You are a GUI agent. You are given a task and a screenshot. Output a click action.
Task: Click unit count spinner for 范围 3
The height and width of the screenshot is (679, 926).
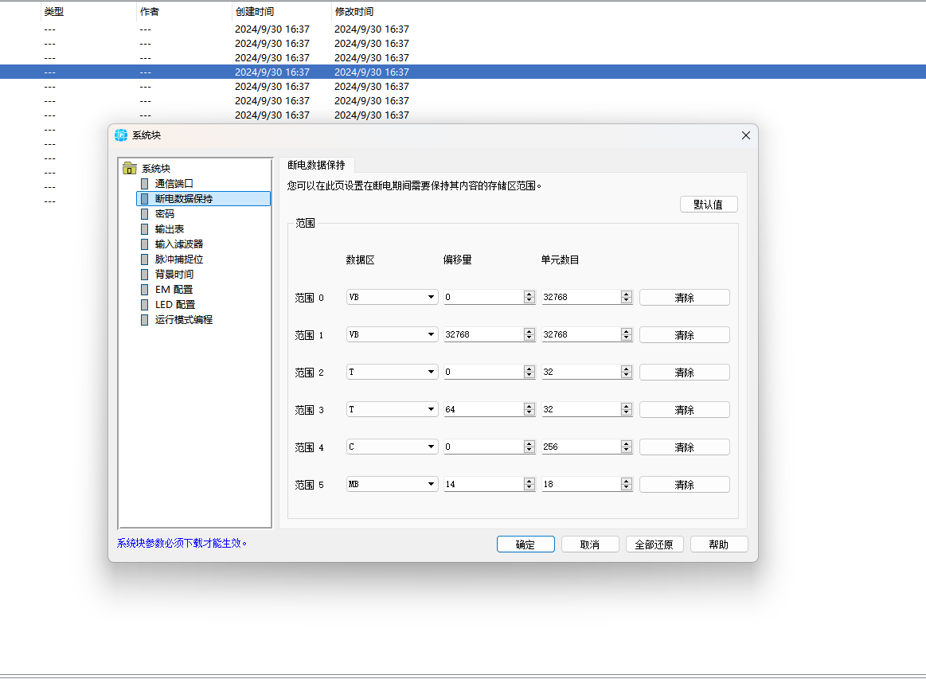[627, 409]
